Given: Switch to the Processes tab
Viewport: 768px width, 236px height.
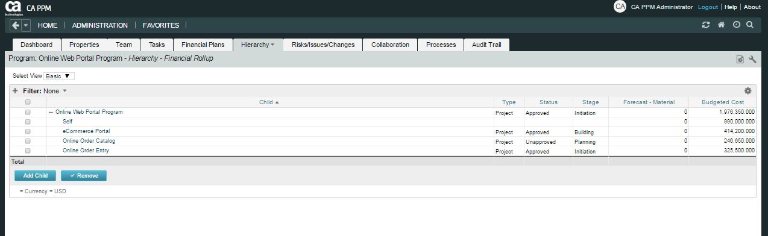Looking at the screenshot, I should [x=441, y=45].
